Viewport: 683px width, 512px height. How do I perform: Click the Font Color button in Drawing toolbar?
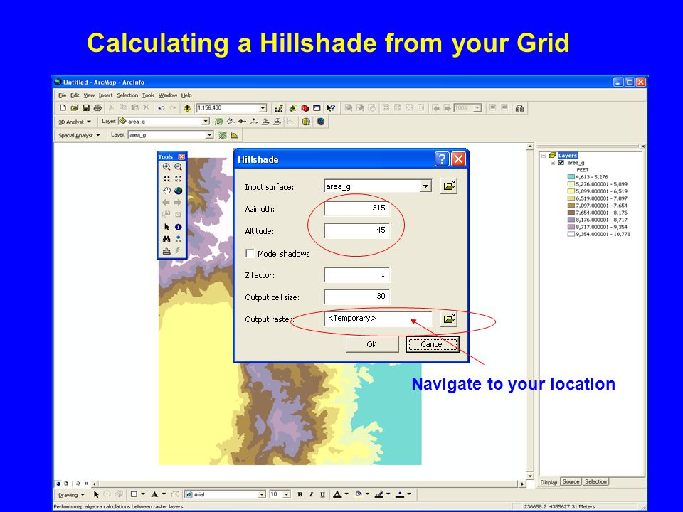tap(337, 494)
